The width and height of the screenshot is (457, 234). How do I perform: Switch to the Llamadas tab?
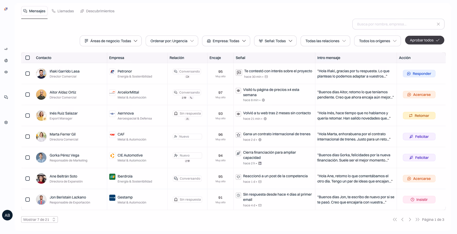coord(63,11)
